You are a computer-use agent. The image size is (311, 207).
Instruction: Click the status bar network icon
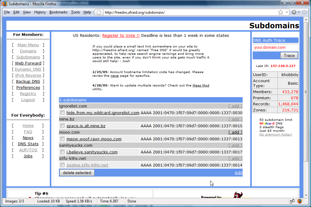click(292, 201)
